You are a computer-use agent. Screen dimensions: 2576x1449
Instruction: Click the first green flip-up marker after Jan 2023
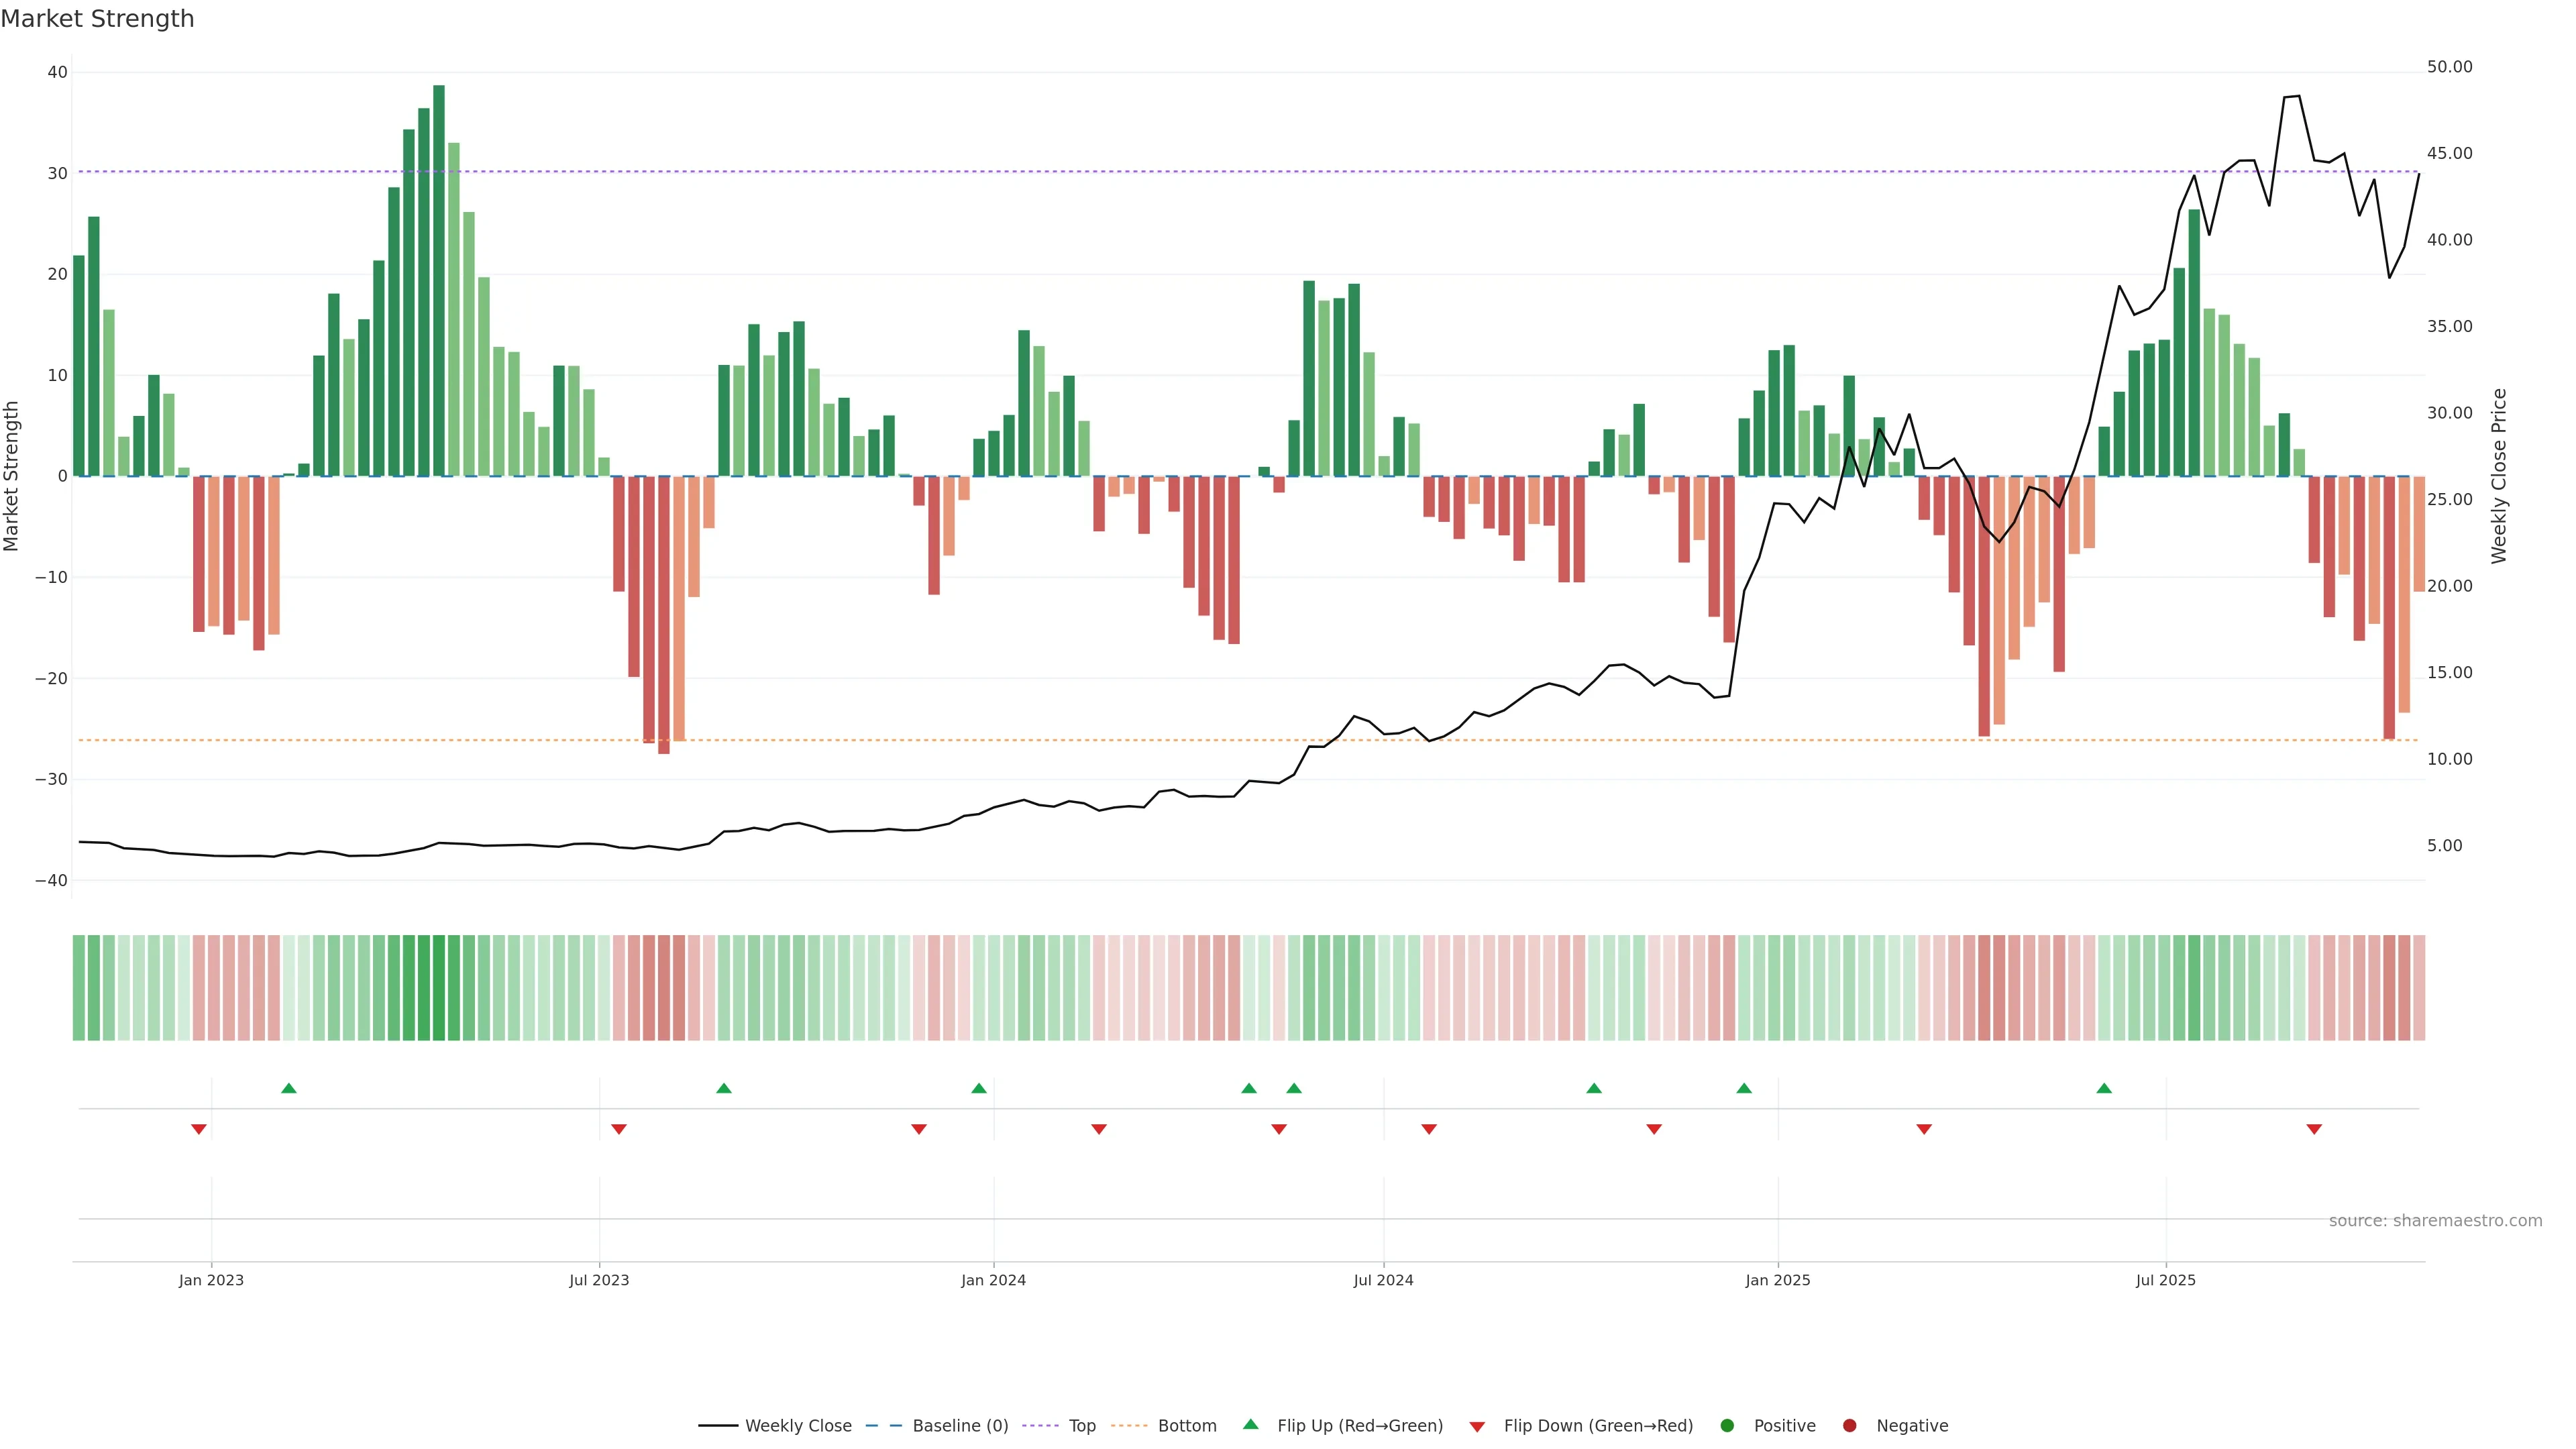coord(289,1088)
